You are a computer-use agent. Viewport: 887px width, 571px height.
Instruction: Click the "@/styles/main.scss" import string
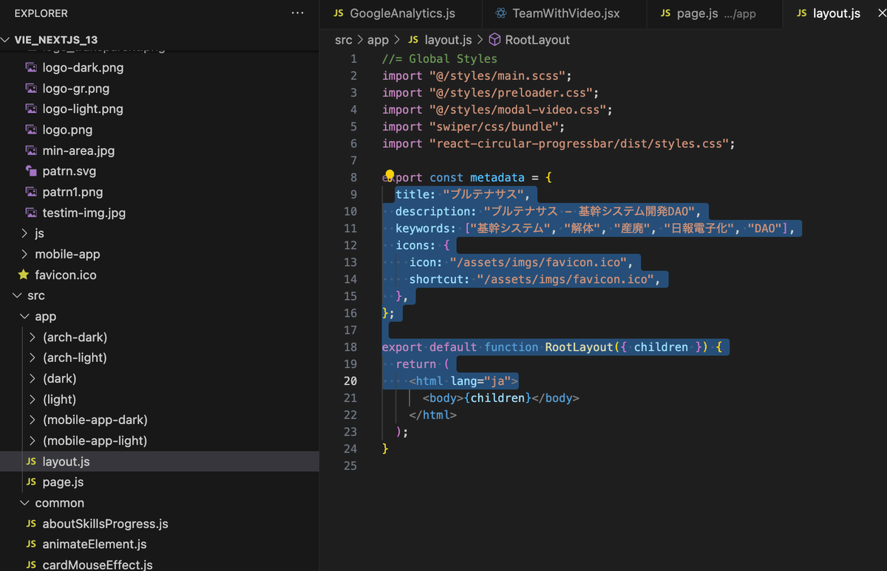coord(497,76)
